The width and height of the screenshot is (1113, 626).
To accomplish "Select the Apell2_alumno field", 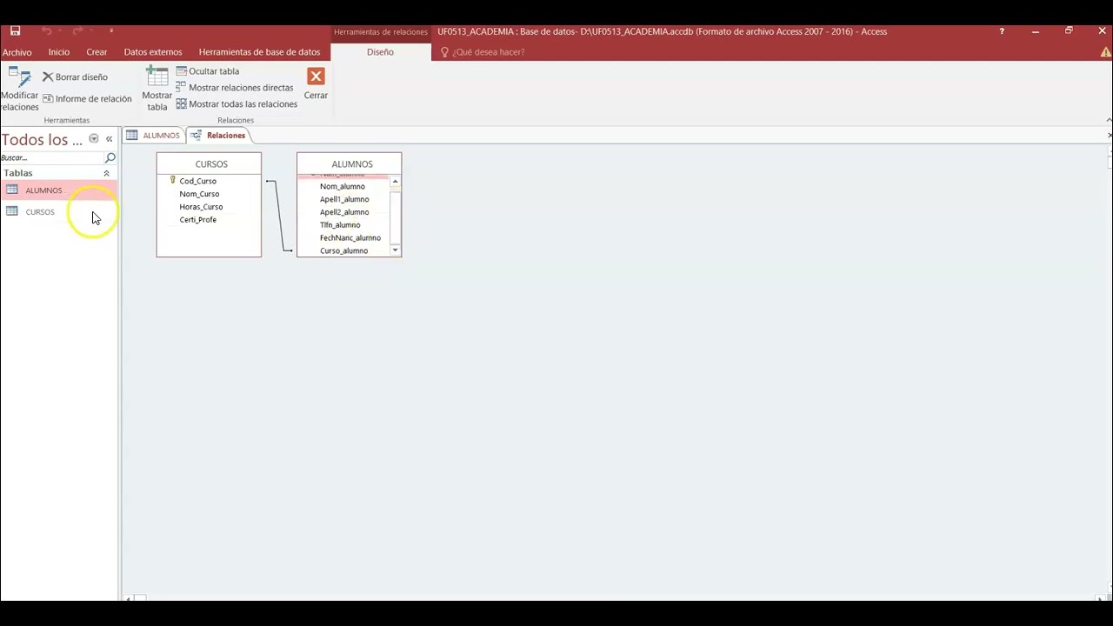I will (x=344, y=212).
